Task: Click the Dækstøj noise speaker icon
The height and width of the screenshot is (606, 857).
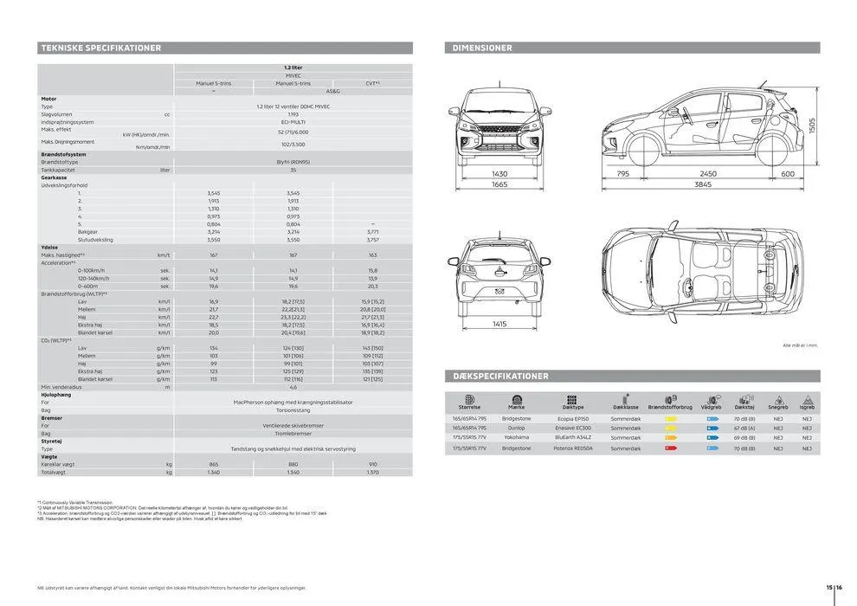Action: [745, 399]
